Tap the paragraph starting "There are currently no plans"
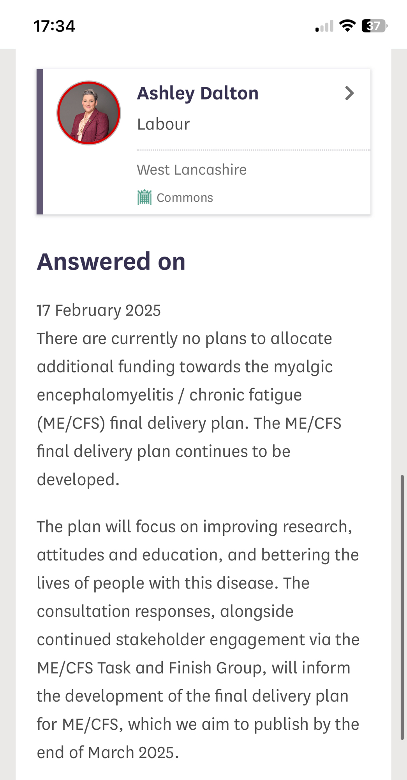This screenshot has width=407, height=780. point(189,409)
